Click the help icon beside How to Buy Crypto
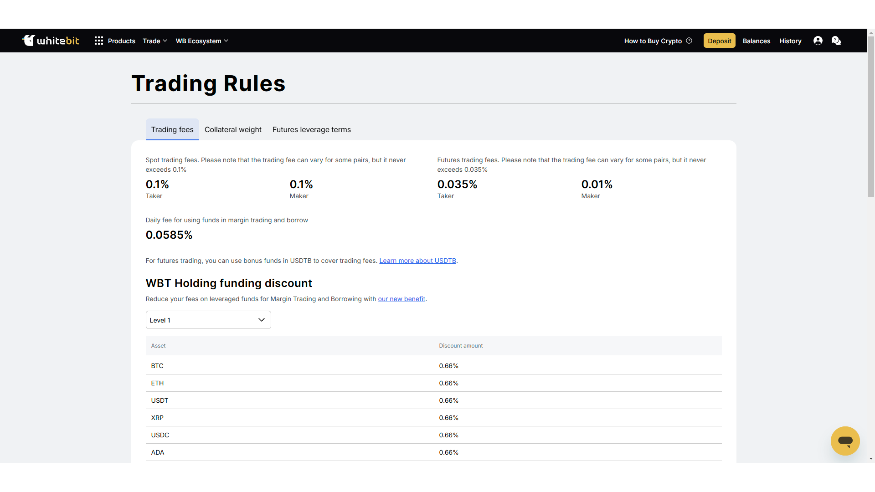 [x=689, y=41]
